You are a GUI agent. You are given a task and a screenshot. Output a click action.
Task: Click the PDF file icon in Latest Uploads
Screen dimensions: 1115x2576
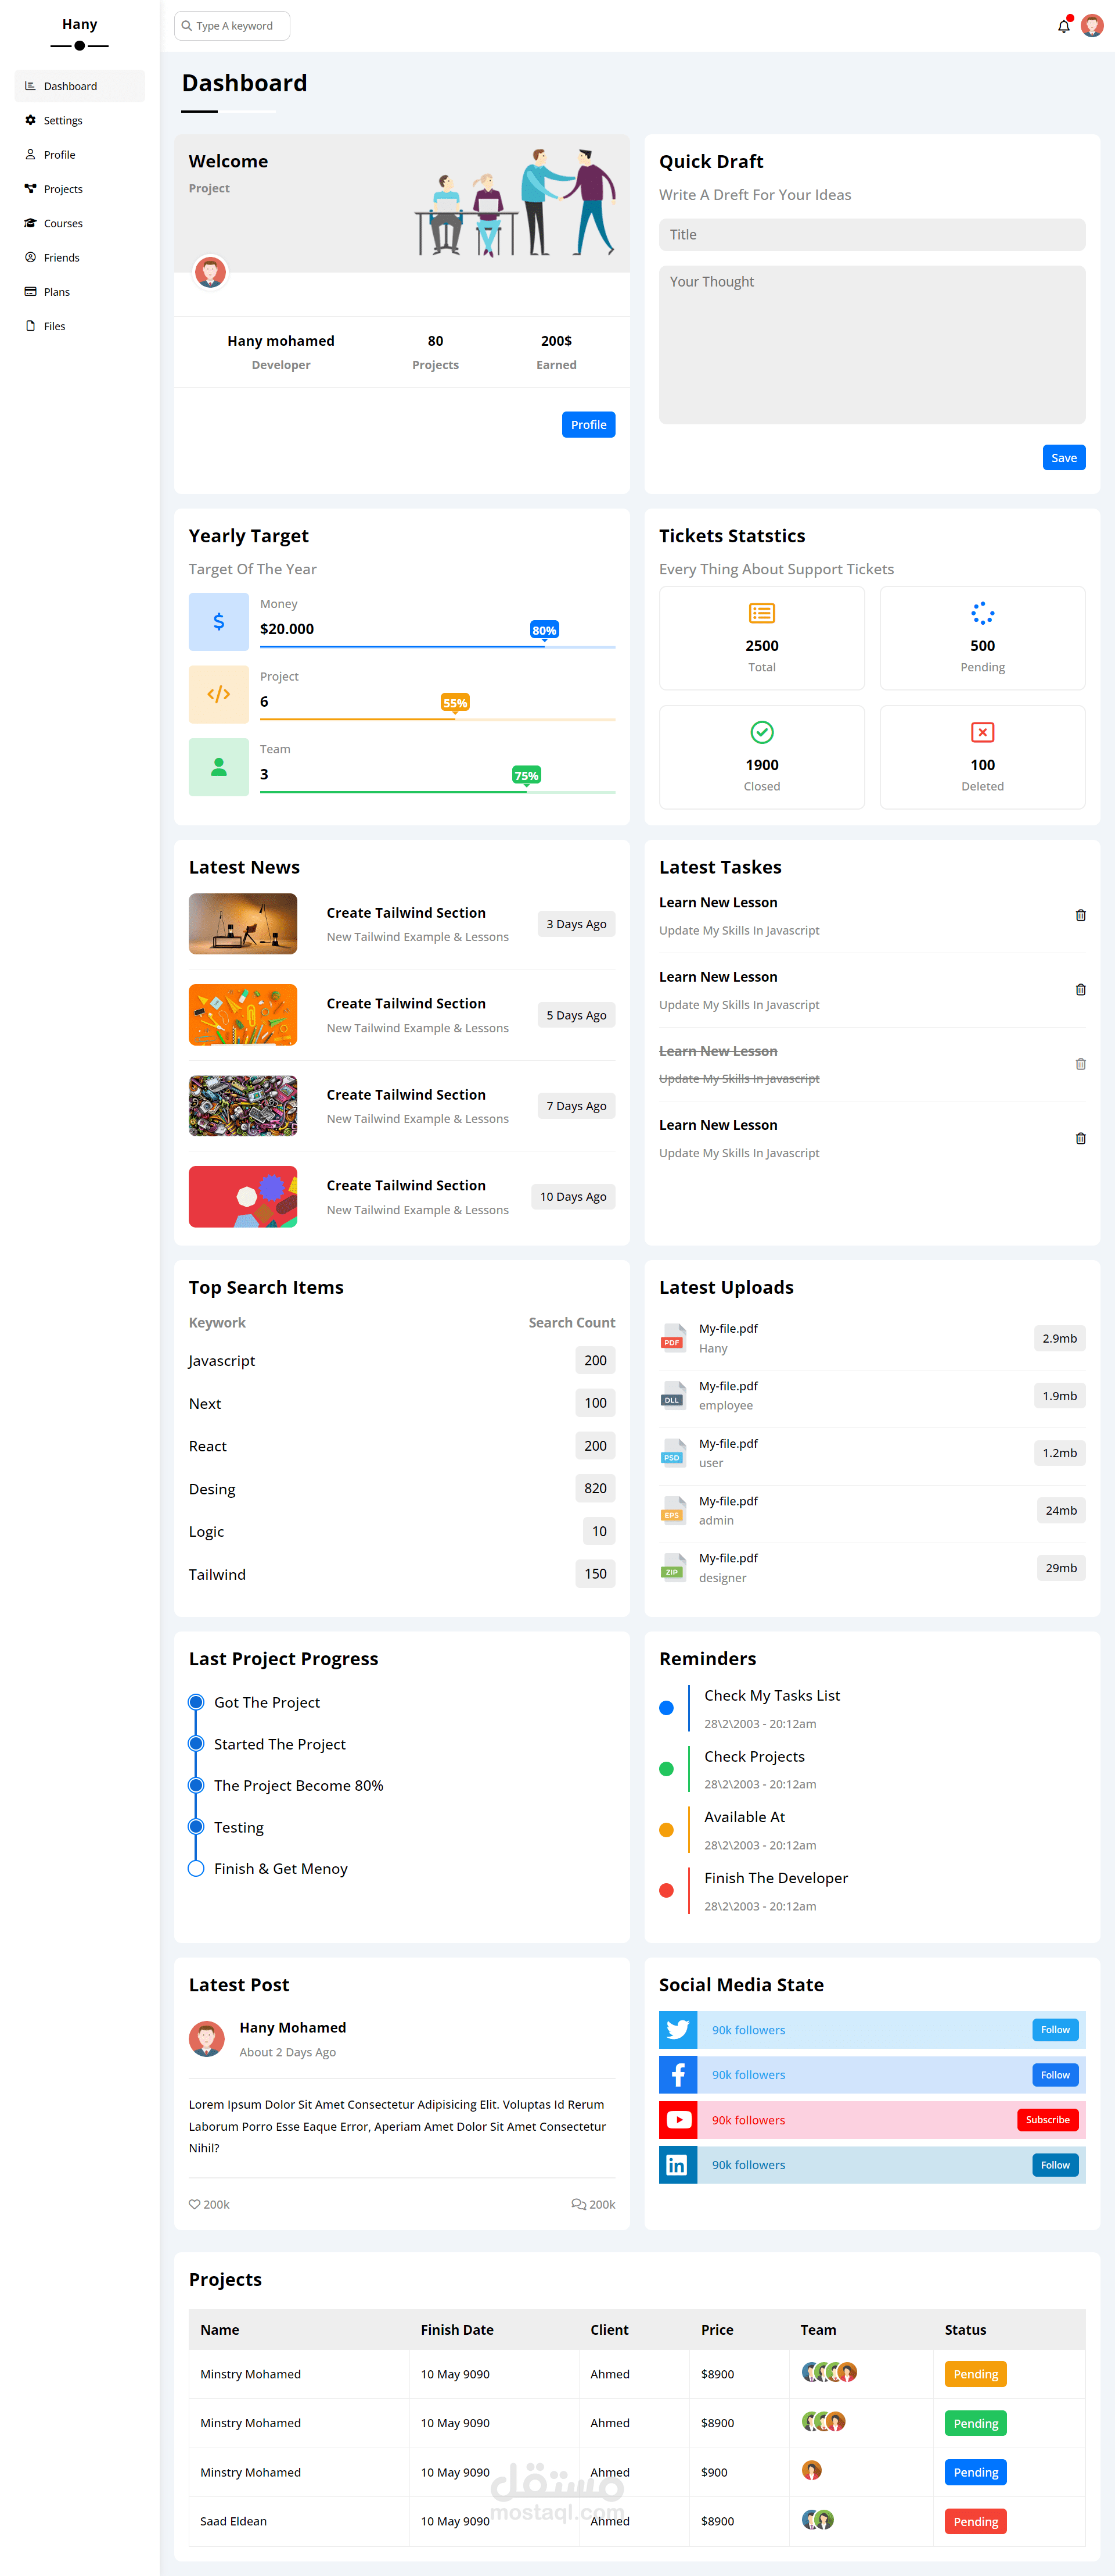[x=674, y=1338]
